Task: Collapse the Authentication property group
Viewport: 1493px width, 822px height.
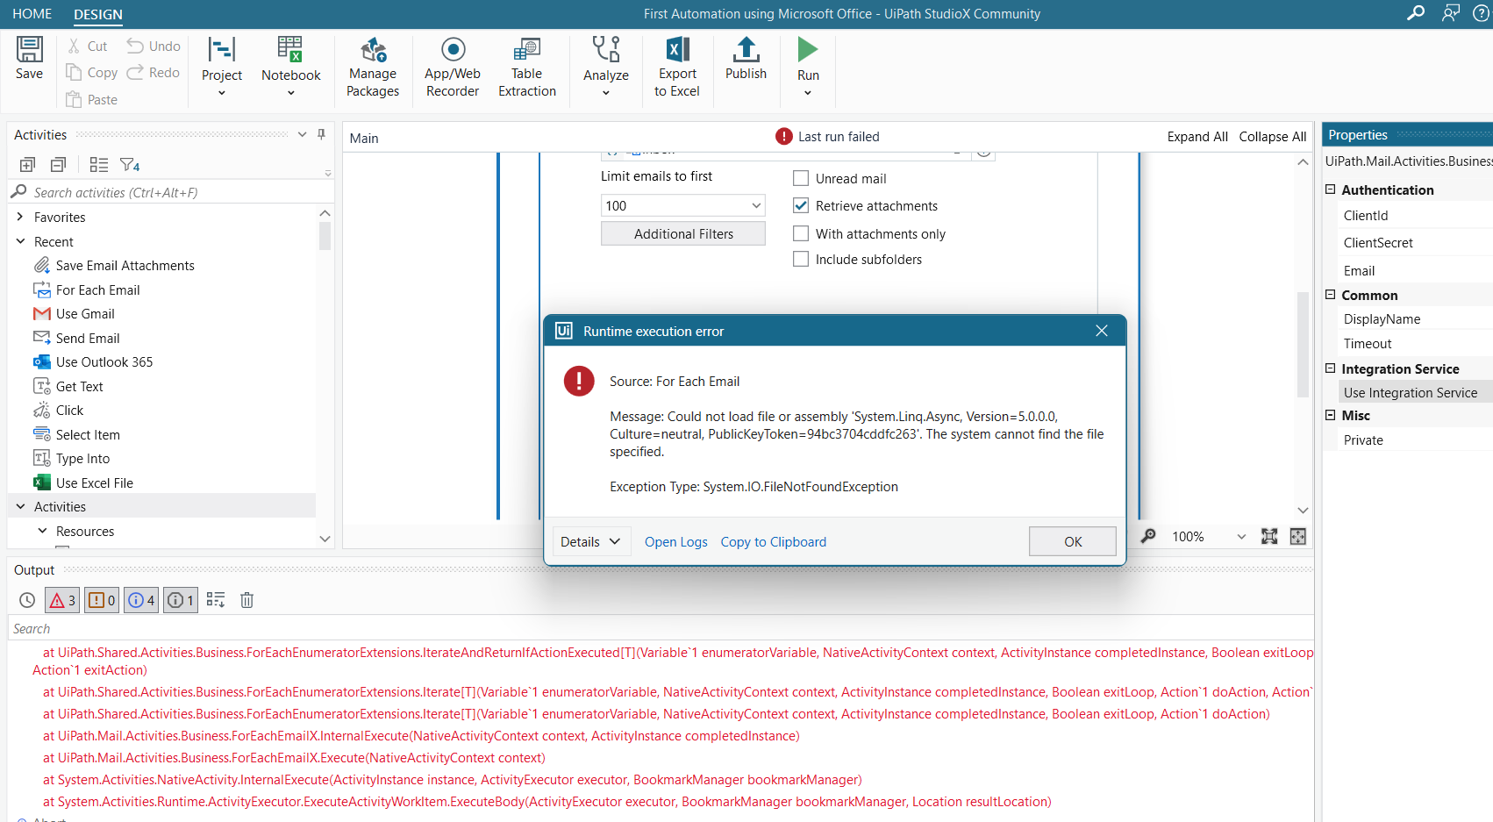Action: click(x=1331, y=189)
